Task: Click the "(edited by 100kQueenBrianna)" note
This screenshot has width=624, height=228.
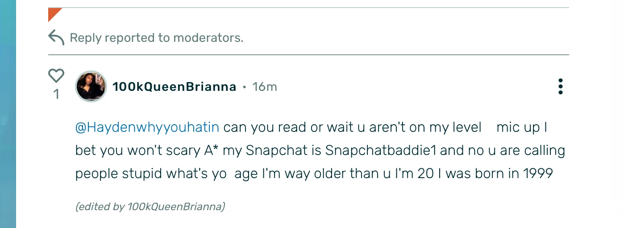Action: pos(150,207)
